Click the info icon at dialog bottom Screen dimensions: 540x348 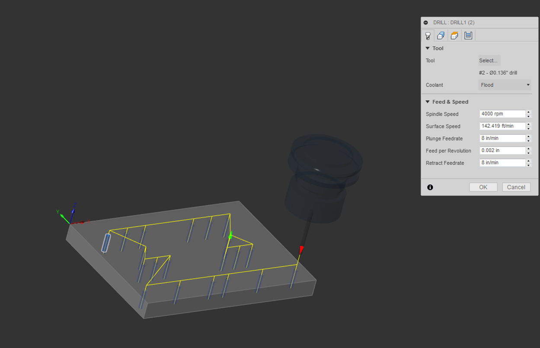click(430, 187)
